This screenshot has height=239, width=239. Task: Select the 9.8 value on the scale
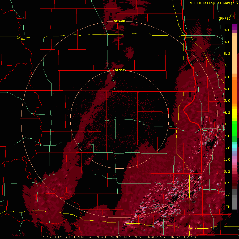click(x=227, y=30)
